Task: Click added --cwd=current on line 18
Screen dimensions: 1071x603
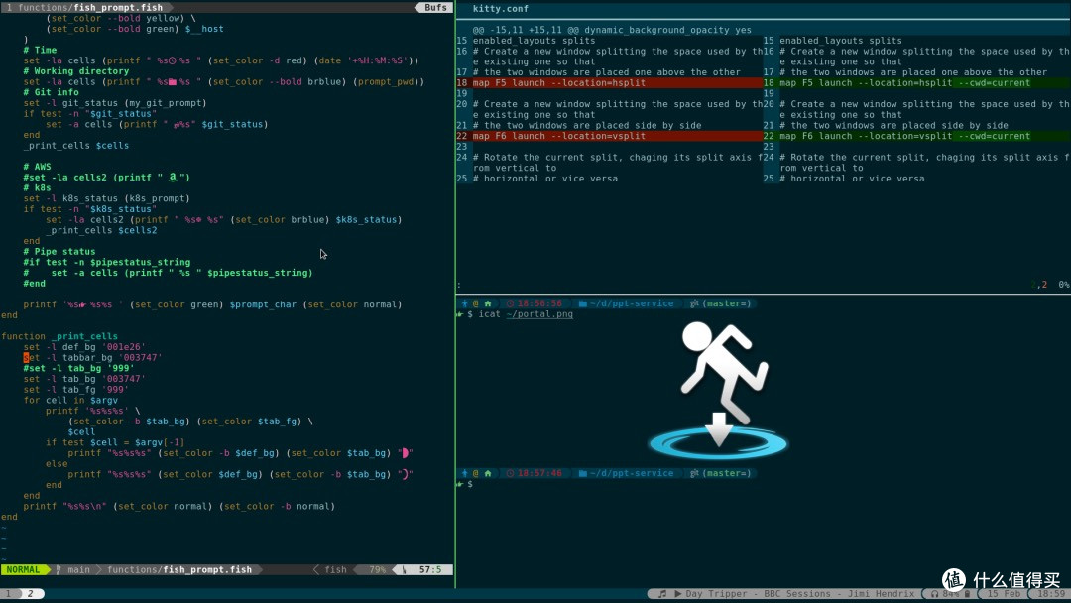Action: point(995,82)
